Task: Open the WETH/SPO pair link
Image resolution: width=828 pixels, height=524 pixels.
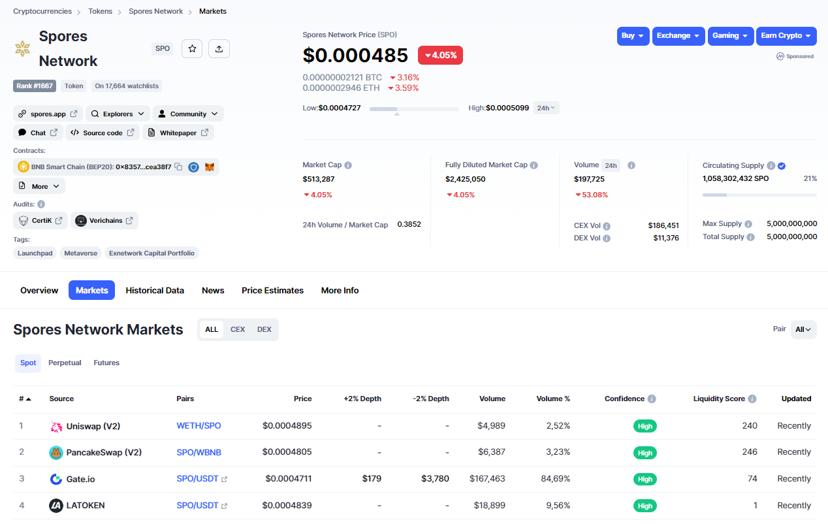Action: 199,426
